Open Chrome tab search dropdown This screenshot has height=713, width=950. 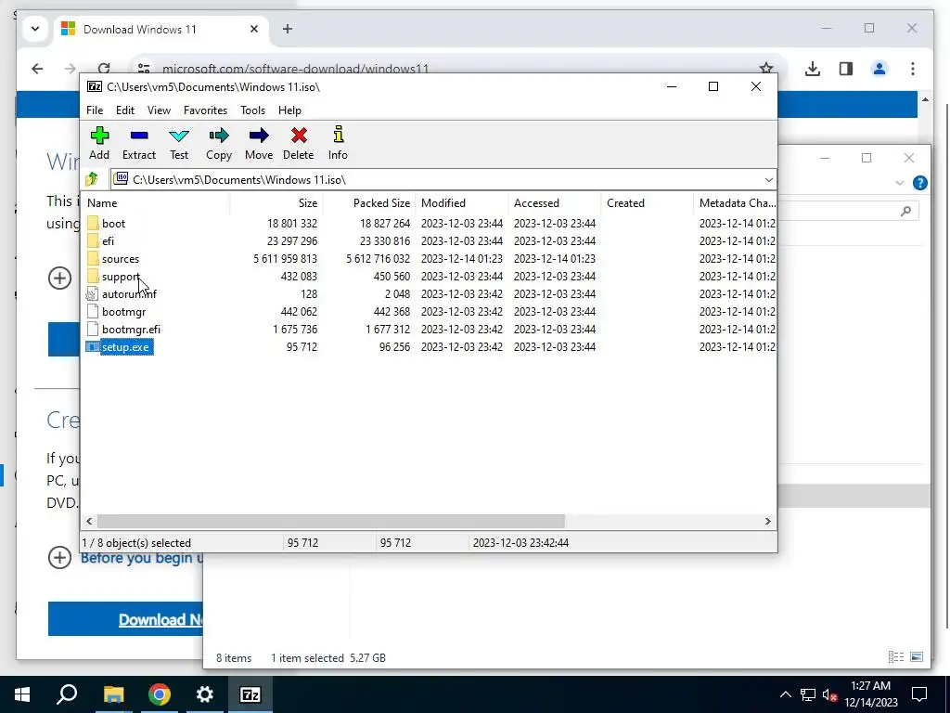[35, 29]
